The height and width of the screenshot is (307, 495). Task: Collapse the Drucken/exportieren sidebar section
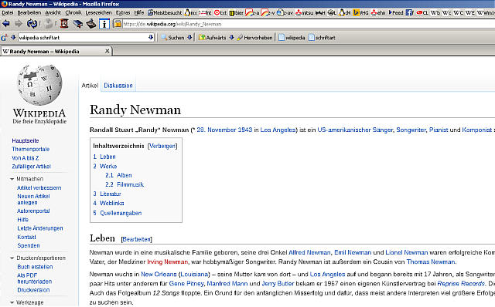pos(12,258)
